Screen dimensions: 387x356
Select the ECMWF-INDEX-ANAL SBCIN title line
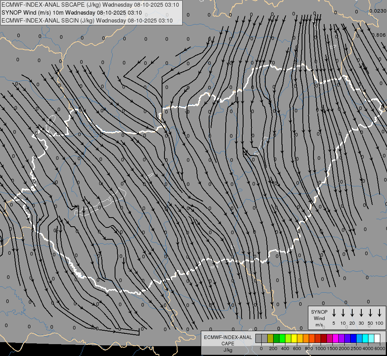pos(87,21)
